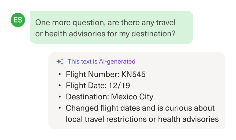Viewport: 236px width, 140px height.
Task: Click the bullet before Flight Date
Action: [x=60, y=85]
